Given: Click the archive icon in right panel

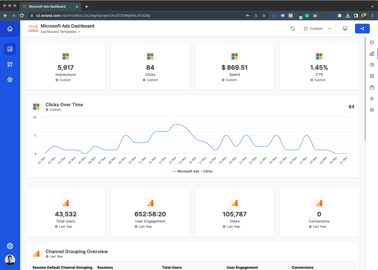Looking at the screenshot, I should [372, 87].
